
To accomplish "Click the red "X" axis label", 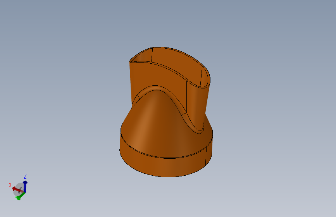I will click(x=10, y=185).
